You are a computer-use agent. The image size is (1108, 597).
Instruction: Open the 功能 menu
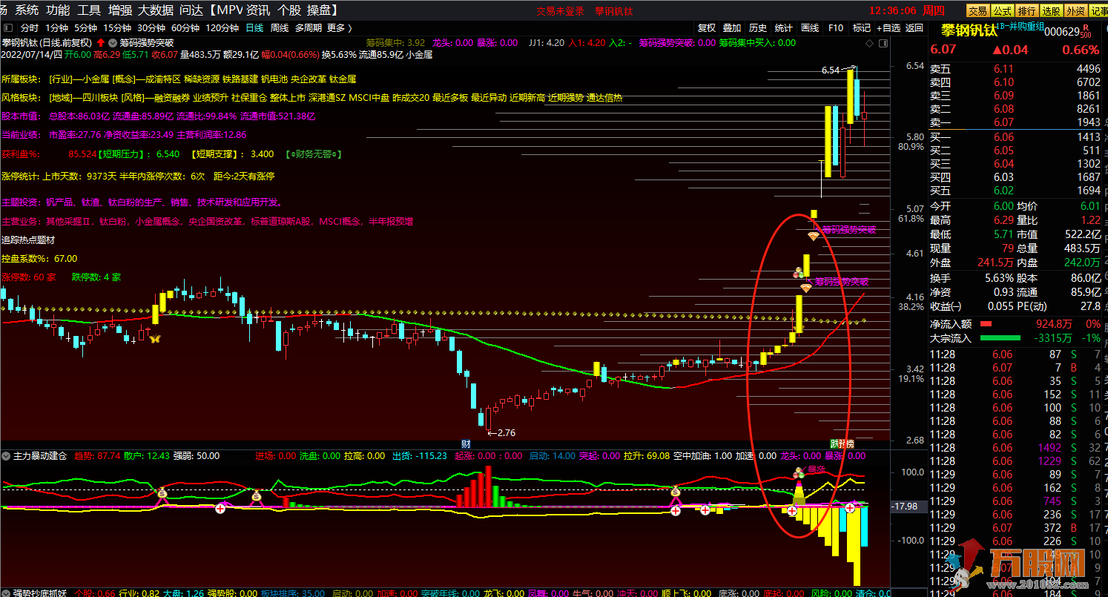[x=58, y=10]
